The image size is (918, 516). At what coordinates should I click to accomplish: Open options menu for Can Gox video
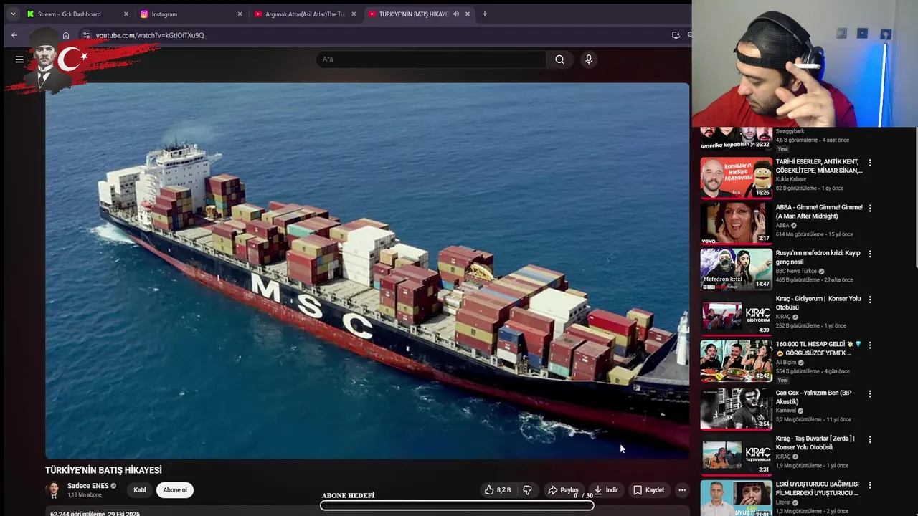tap(870, 393)
